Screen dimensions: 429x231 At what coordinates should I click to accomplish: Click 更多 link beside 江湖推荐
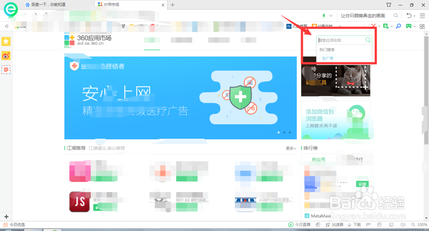click(291, 148)
